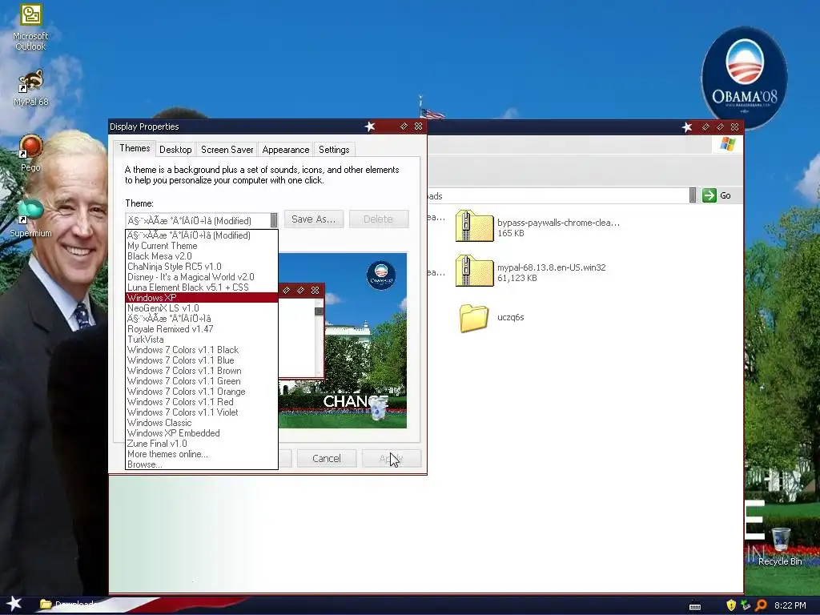Click the taskbar clock showing 8:22 PM
This screenshot has height=615, width=820.
(790, 605)
